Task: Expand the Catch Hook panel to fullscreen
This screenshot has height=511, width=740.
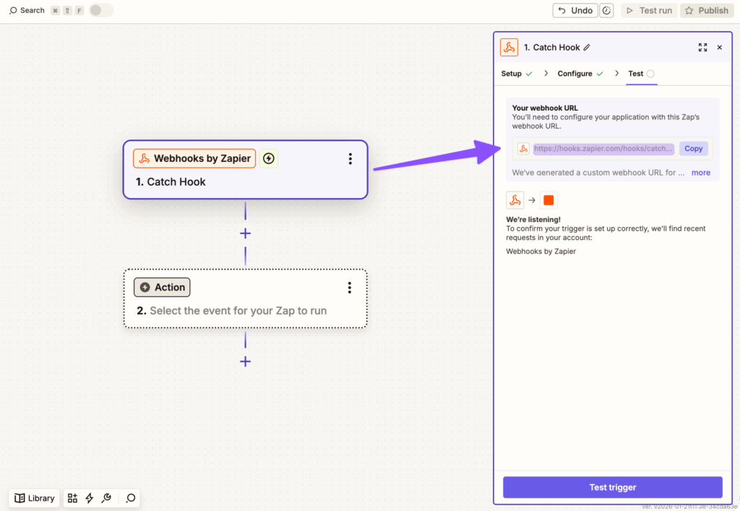Action: coord(702,47)
